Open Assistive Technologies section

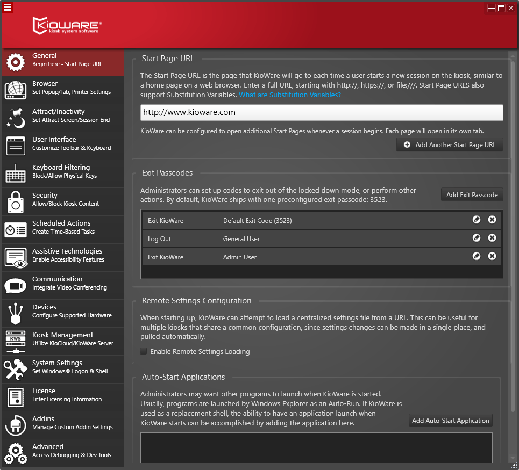tap(63, 258)
